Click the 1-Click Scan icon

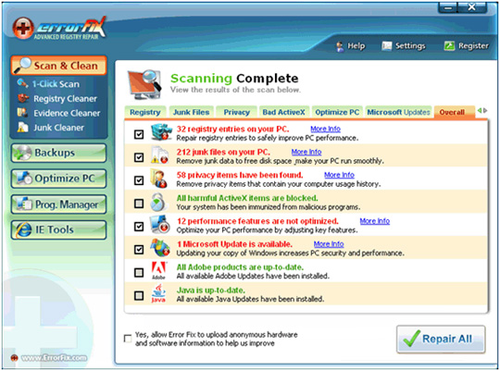coord(22,83)
